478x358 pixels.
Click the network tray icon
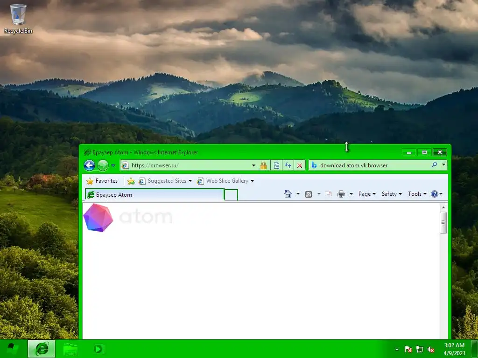tap(420, 349)
